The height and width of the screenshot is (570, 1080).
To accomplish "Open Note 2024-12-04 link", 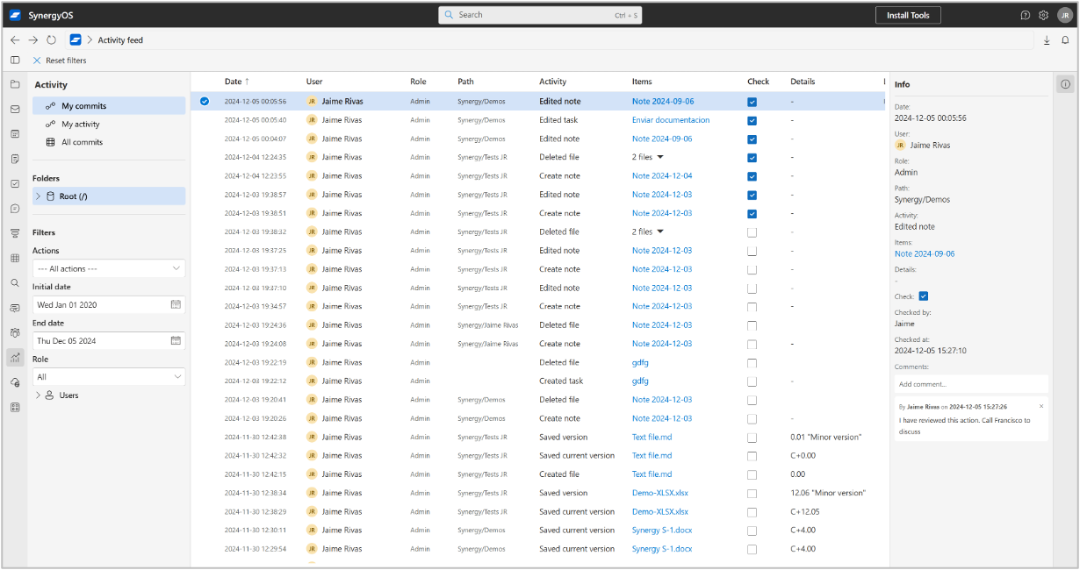I will coord(662,176).
